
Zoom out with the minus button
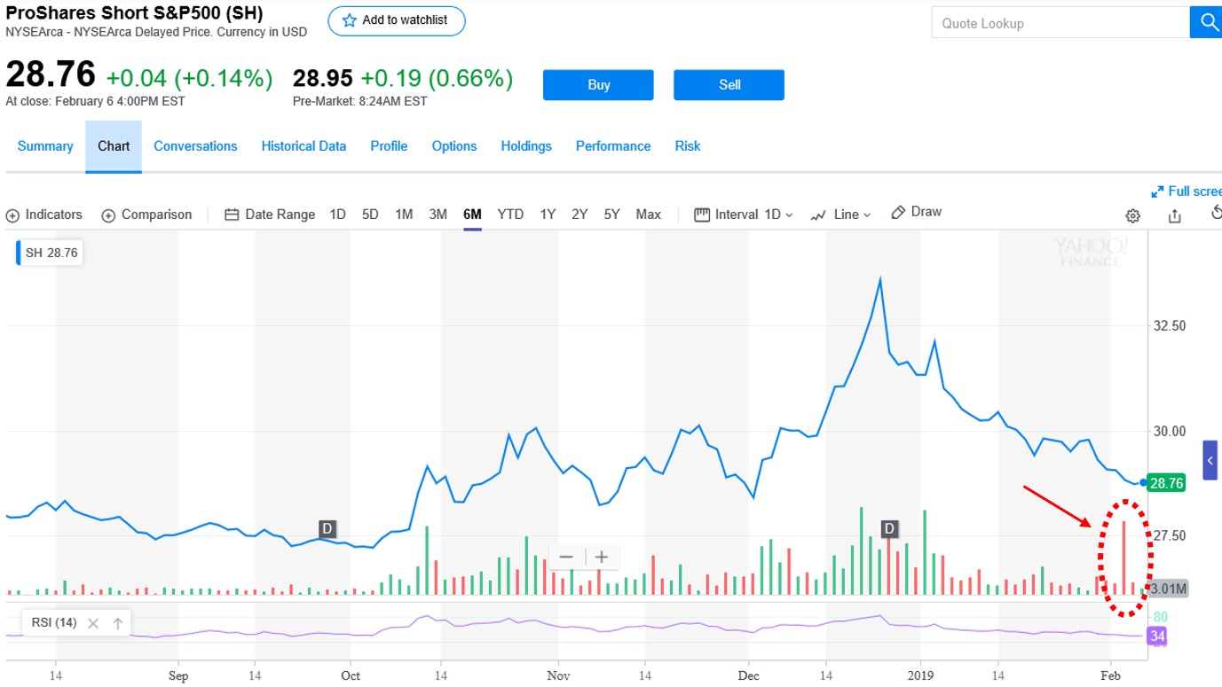566,557
